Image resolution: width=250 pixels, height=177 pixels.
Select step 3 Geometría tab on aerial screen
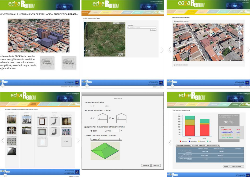[191, 12]
